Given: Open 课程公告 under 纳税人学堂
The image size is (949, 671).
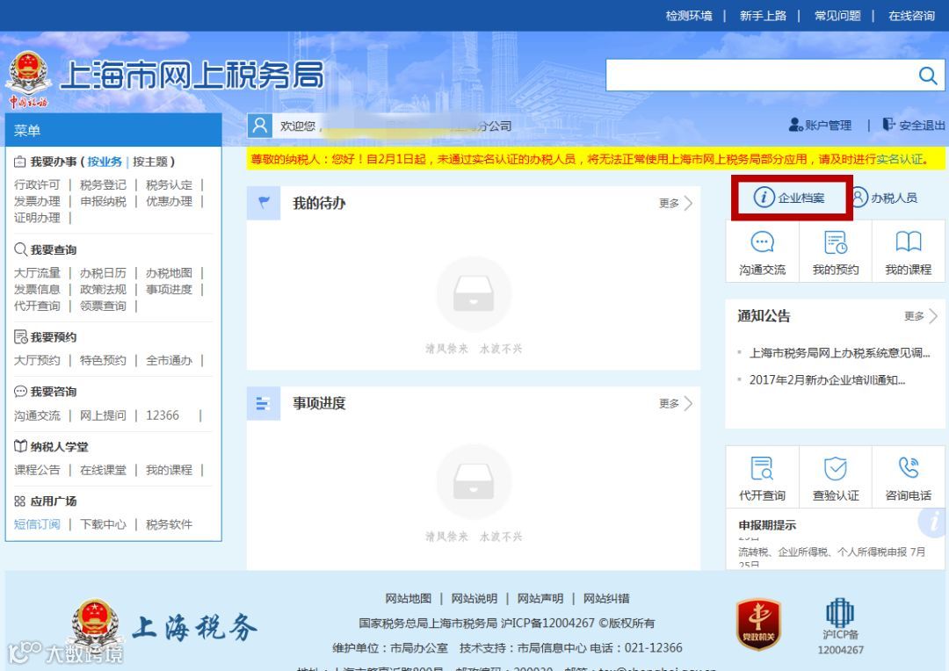Looking at the screenshot, I should [x=37, y=470].
